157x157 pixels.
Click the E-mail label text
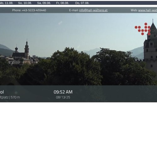[x=74, y=10]
